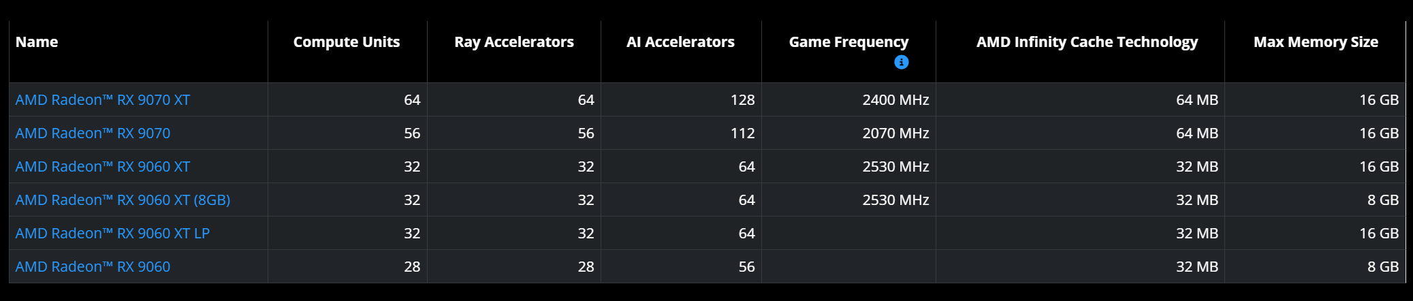Click the Game Frequency column header text
Viewport: 1413px width, 301px height.
848,42
